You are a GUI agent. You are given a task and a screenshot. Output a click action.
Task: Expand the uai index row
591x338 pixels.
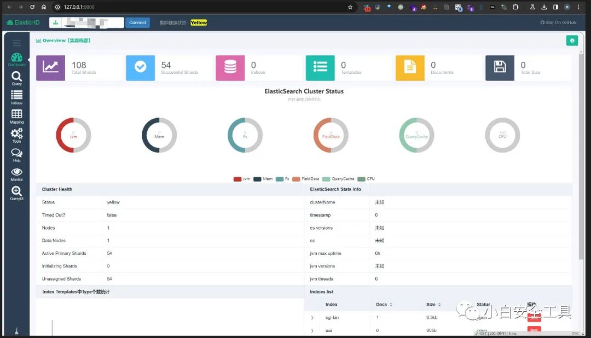[x=312, y=331]
